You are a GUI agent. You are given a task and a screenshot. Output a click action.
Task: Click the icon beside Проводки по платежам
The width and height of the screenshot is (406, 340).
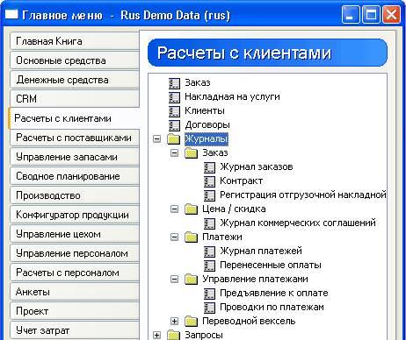[209, 308]
